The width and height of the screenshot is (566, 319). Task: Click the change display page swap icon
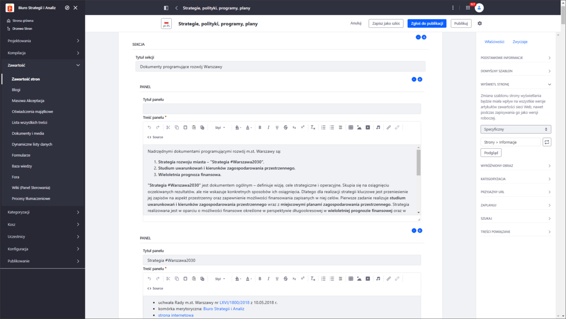pyautogui.click(x=547, y=142)
